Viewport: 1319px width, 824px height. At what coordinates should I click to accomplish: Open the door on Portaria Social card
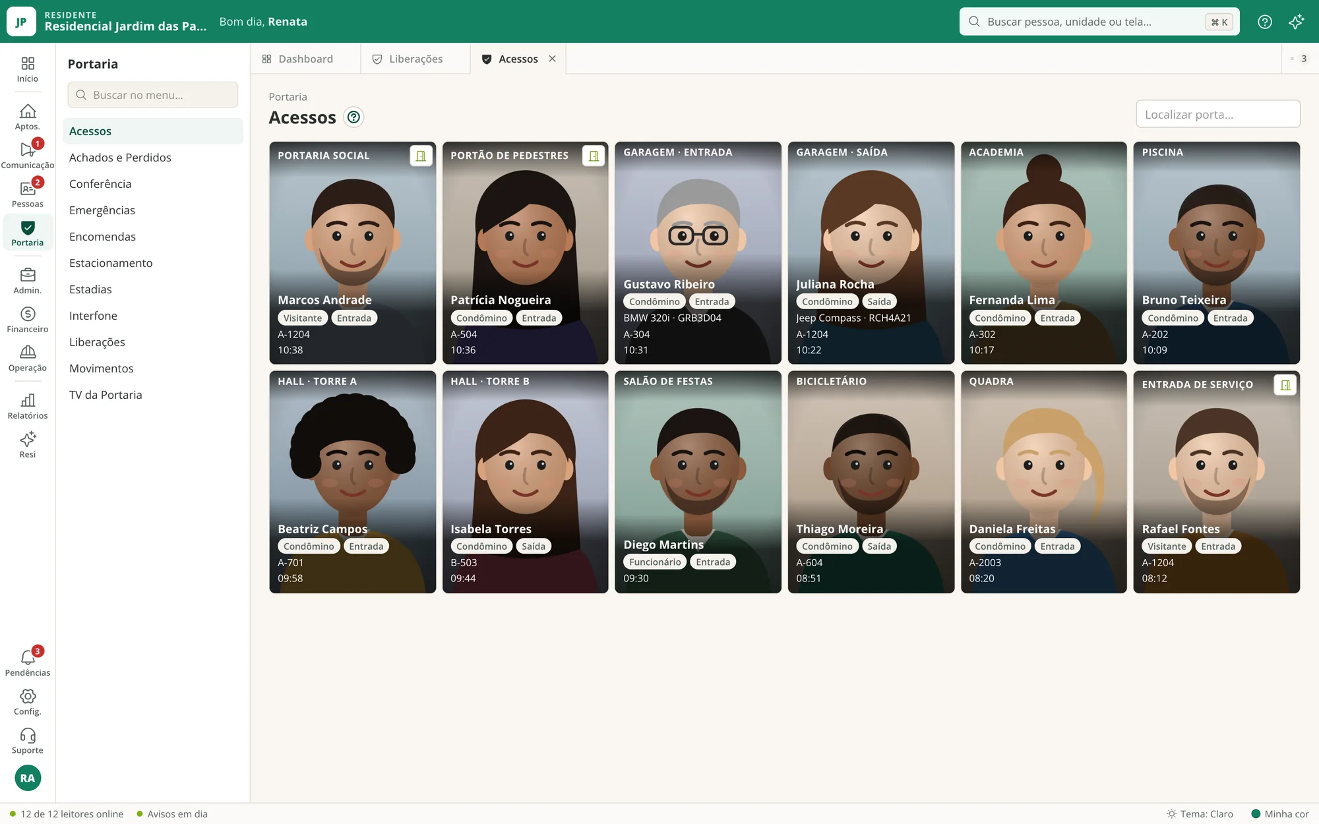pos(421,156)
